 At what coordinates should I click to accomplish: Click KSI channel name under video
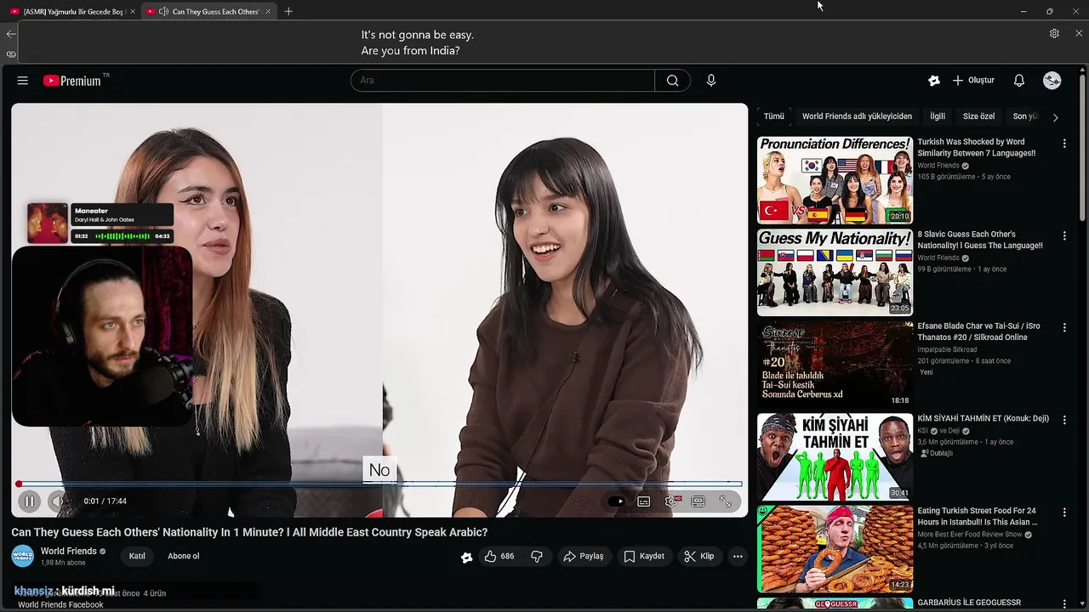pyautogui.click(x=922, y=431)
